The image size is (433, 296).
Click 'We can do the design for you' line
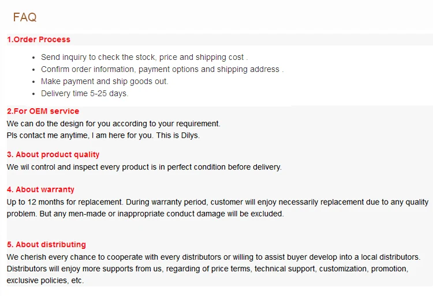[x=114, y=124]
